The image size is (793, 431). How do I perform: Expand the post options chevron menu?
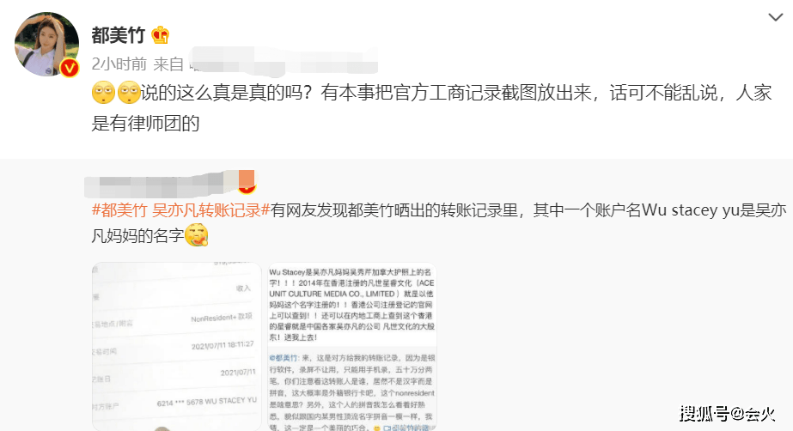click(x=775, y=18)
